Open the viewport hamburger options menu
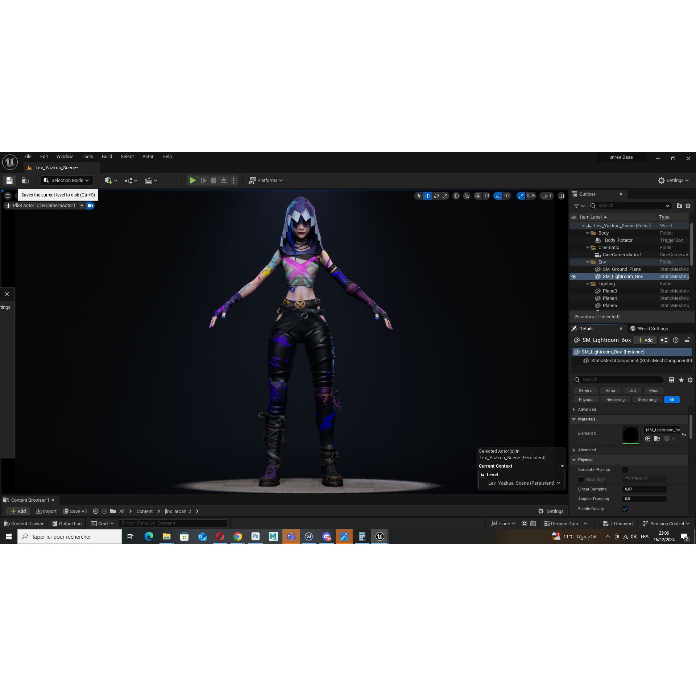The height and width of the screenshot is (696, 696). point(8,196)
